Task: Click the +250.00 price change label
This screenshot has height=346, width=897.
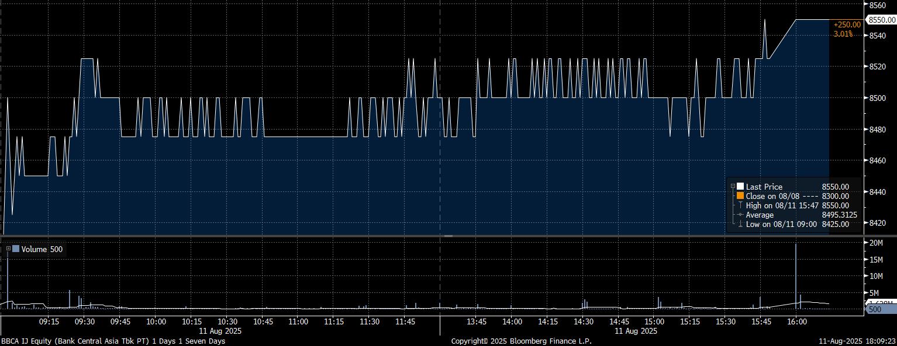Action: point(847,25)
